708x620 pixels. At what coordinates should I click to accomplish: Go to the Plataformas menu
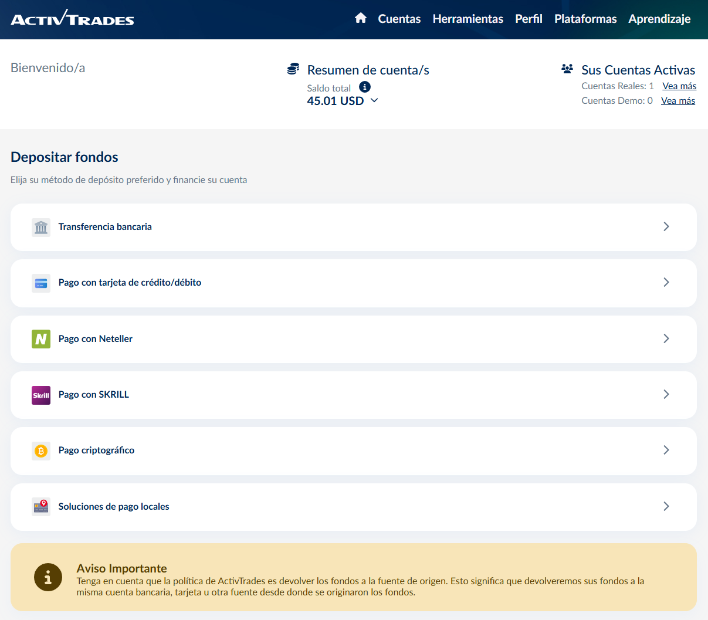[x=585, y=19]
